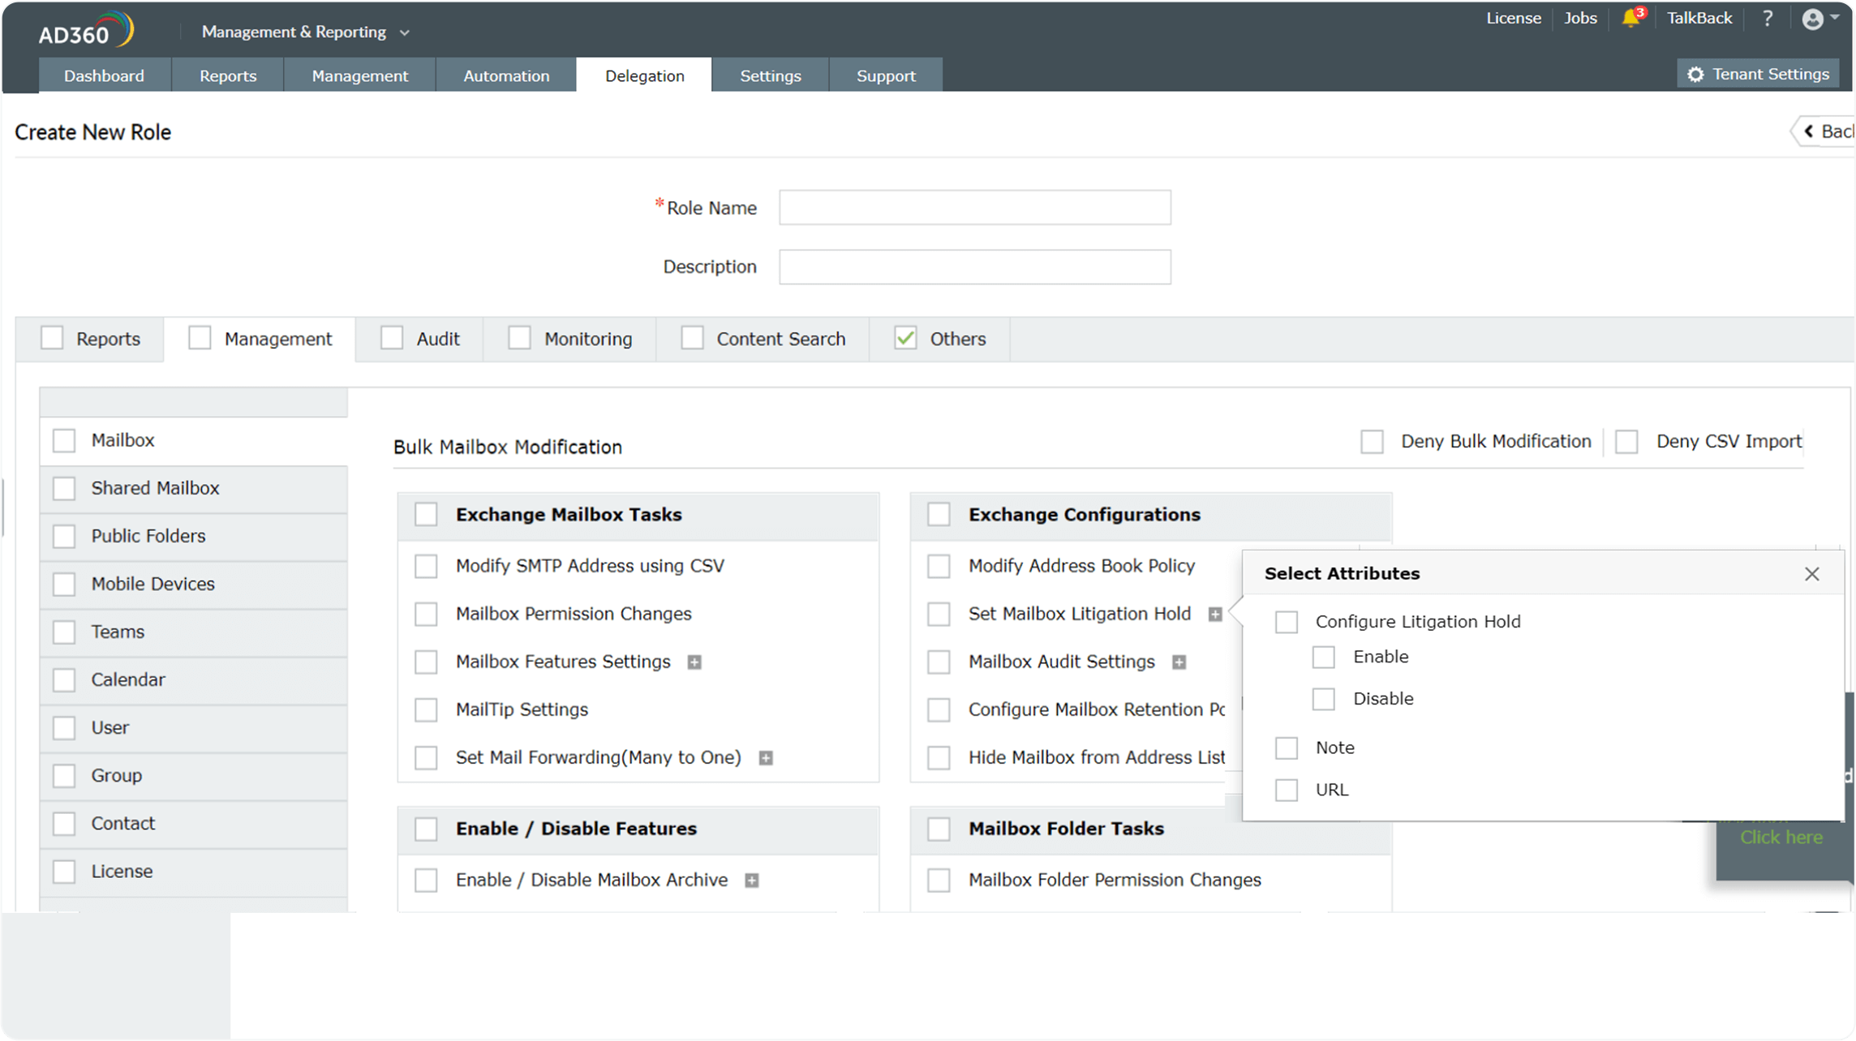Viewport: 1856px width, 1041px height.
Task: Expand plus icon next to Set Mail Forwarding
Action: coord(766,758)
